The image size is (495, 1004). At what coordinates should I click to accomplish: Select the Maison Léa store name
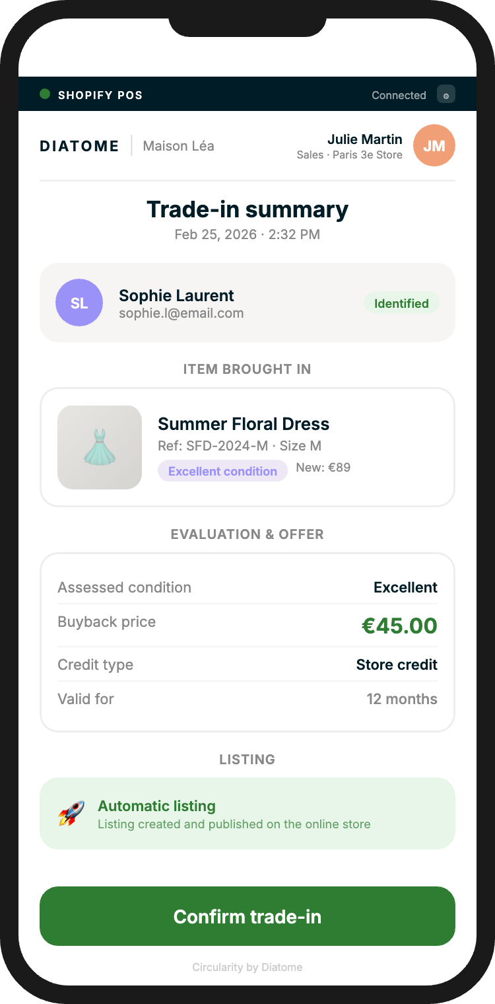click(x=178, y=146)
